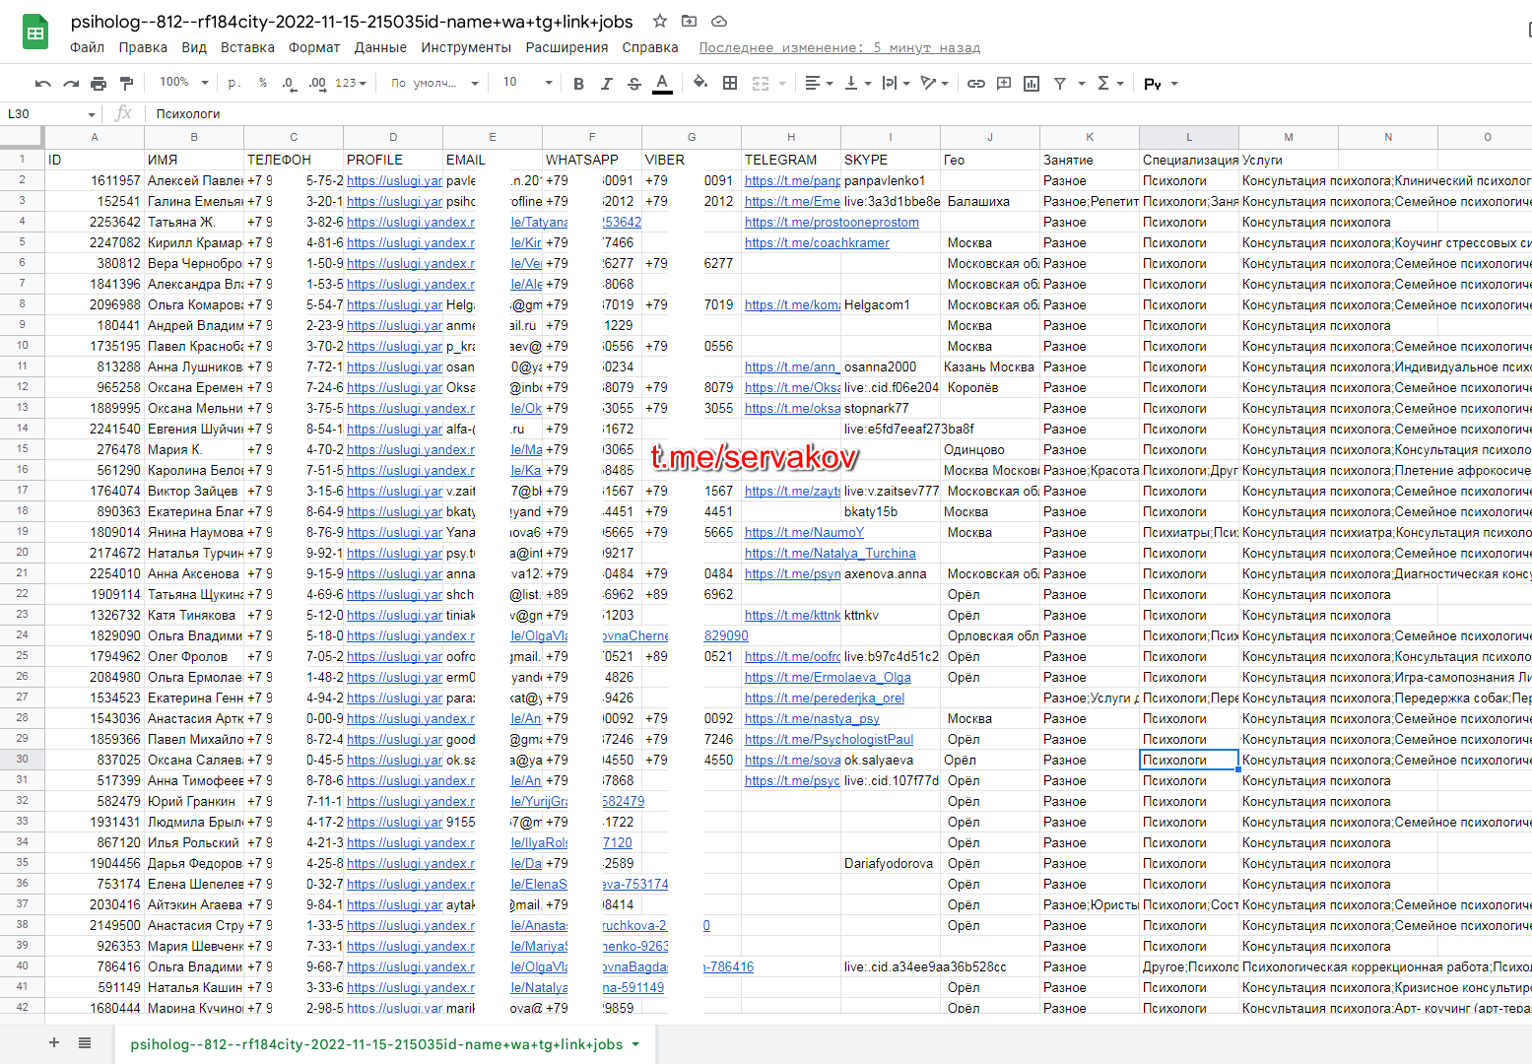Click the undo icon
This screenshot has width=1532, height=1064.
pyautogui.click(x=42, y=84)
